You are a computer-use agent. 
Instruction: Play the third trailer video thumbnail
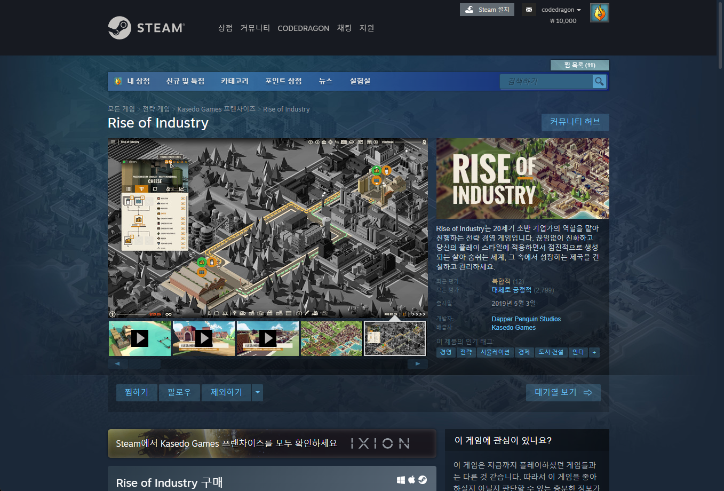[268, 338]
